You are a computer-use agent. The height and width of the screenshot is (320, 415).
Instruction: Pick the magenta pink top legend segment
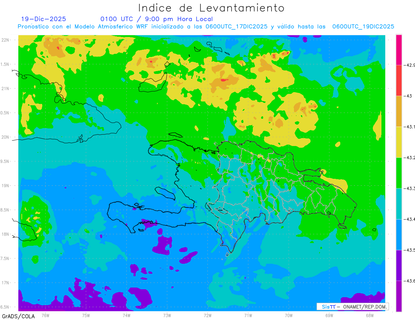pyautogui.click(x=399, y=50)
